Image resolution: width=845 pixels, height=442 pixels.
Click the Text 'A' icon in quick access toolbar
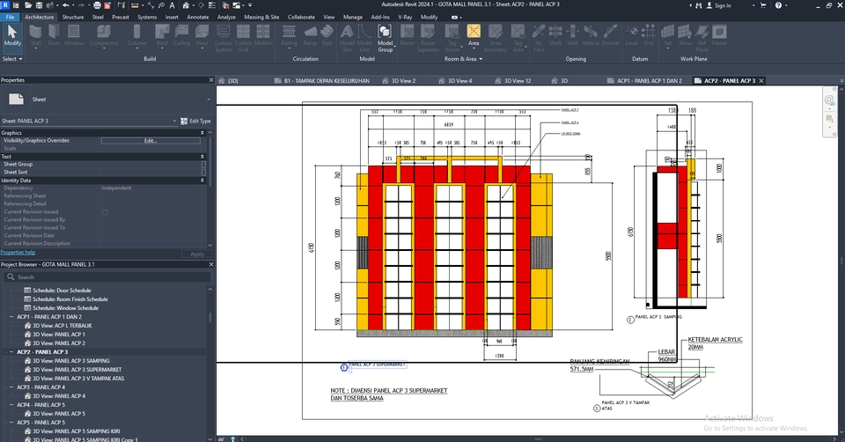coord(172,5)
